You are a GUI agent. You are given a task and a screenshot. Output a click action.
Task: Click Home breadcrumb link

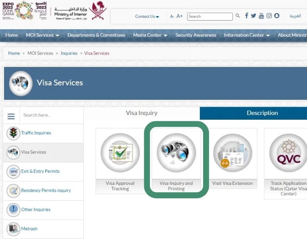[x=14, y=53]
